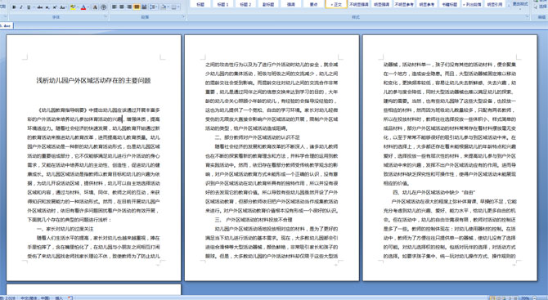This screenshot has width=548, height=300.
Task: Click the partially visible fourth page
Action: pos(94,289)
